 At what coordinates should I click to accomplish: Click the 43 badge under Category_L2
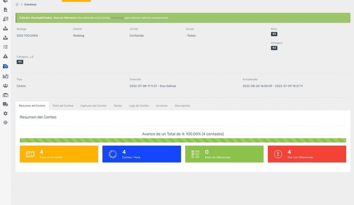click(x=20, y=62)
